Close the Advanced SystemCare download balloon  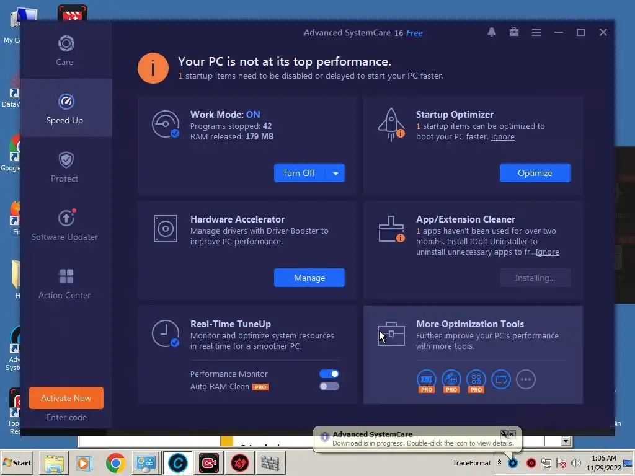512,434
